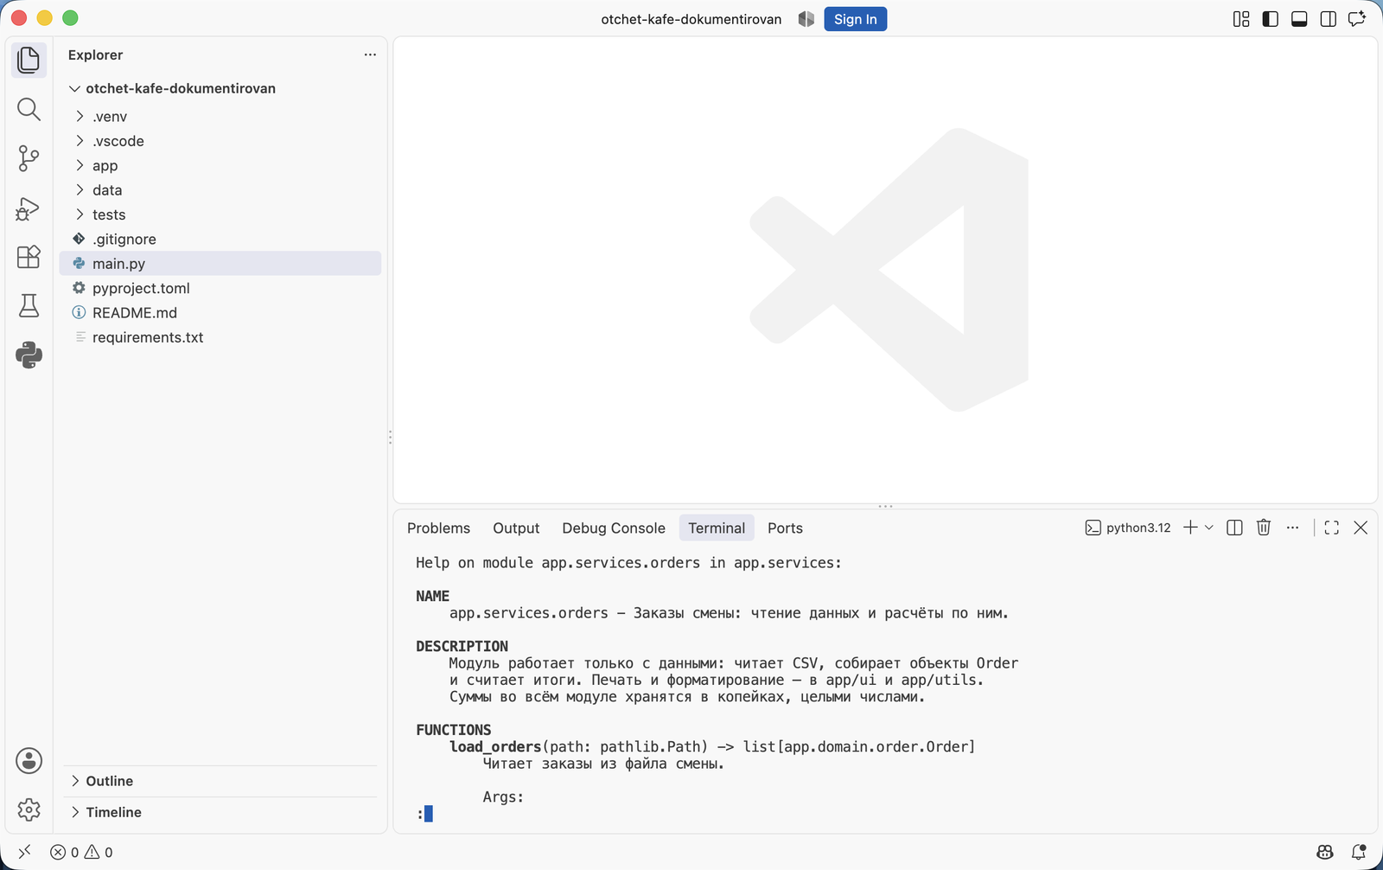Open Run and Debug view
Image resolution: width=1383 pixels, height=870 pixels.
coord(29,208)
